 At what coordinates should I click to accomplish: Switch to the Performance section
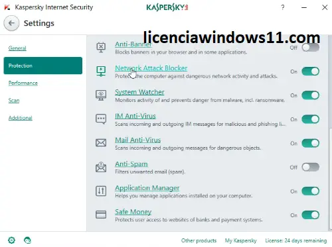coord(23,83)
